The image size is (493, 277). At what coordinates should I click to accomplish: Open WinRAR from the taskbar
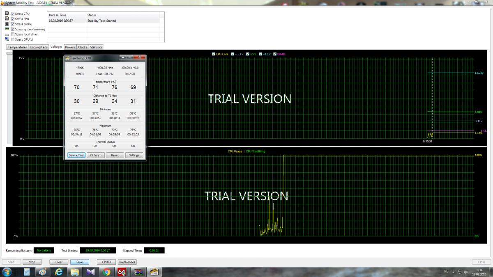[138, 272]
